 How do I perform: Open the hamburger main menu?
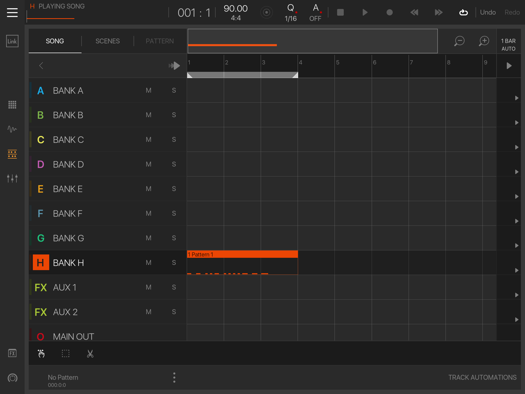(x=12, y=12)
